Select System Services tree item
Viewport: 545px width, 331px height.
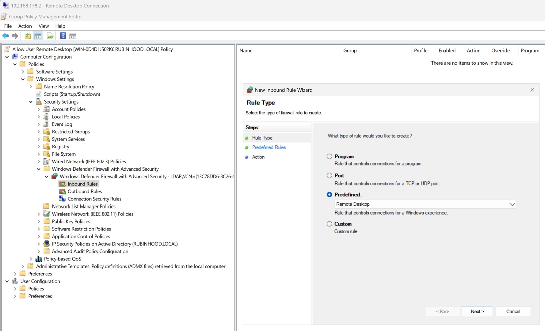tap(68, 139)
